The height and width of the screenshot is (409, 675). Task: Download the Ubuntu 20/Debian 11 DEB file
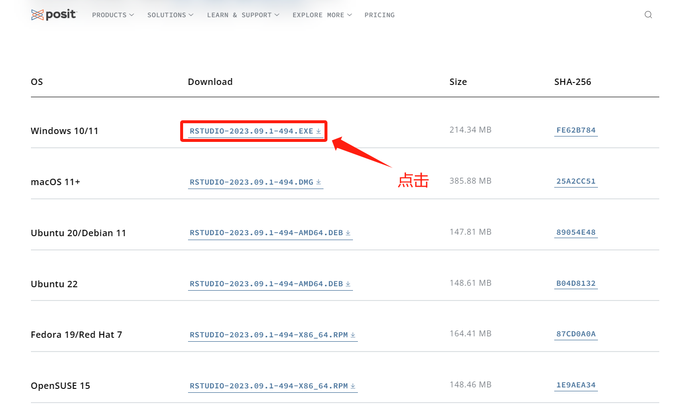270,233
